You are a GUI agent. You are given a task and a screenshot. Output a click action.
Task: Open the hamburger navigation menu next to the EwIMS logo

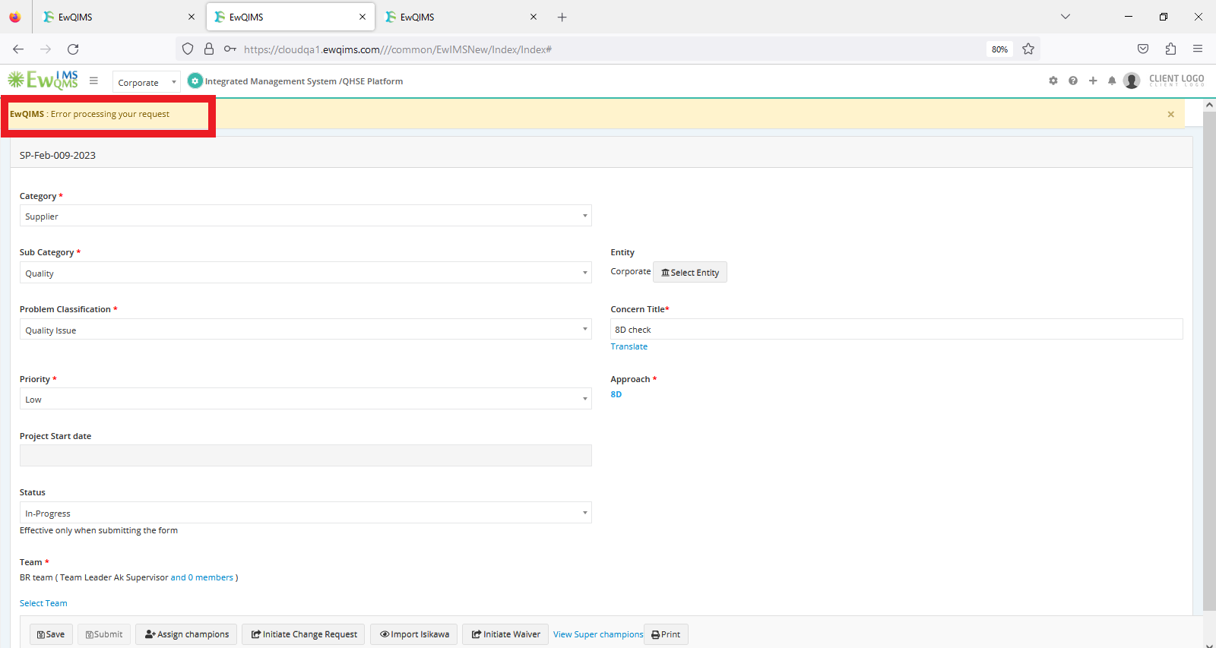93,81
